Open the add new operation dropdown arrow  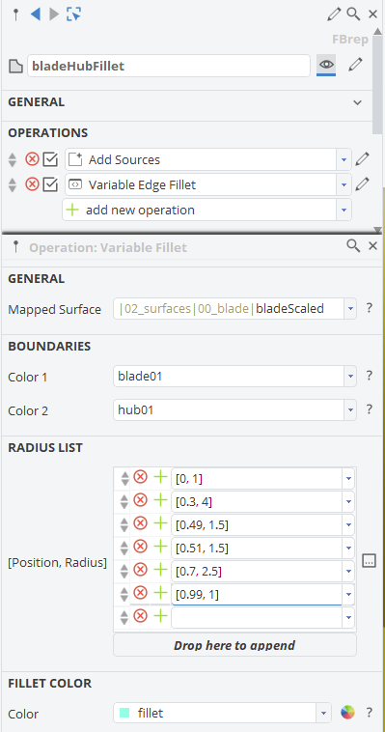pyautogui.click(x=344, y=211)
